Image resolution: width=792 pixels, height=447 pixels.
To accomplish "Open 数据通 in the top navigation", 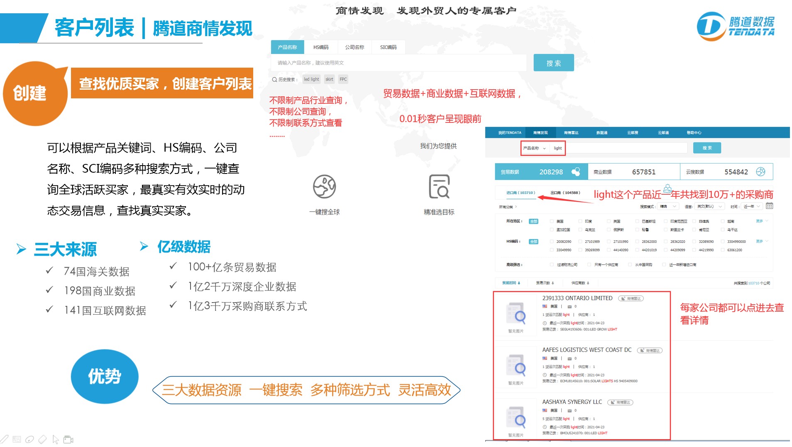I will pos(602,133).
